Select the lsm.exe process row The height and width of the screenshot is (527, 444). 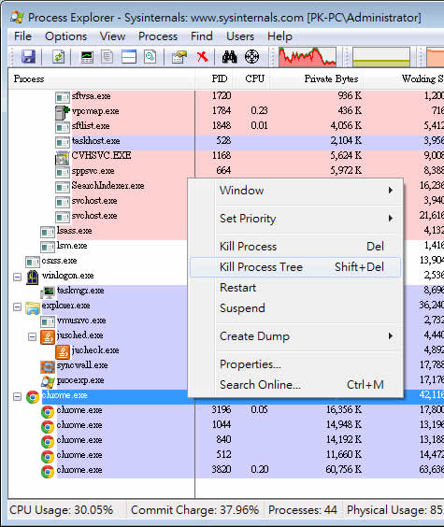[x=72, y=246]
